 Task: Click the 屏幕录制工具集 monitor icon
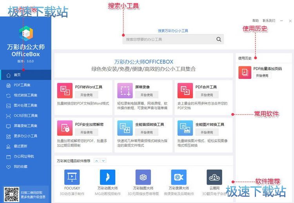pyautogui.click(x=9, y=126)
